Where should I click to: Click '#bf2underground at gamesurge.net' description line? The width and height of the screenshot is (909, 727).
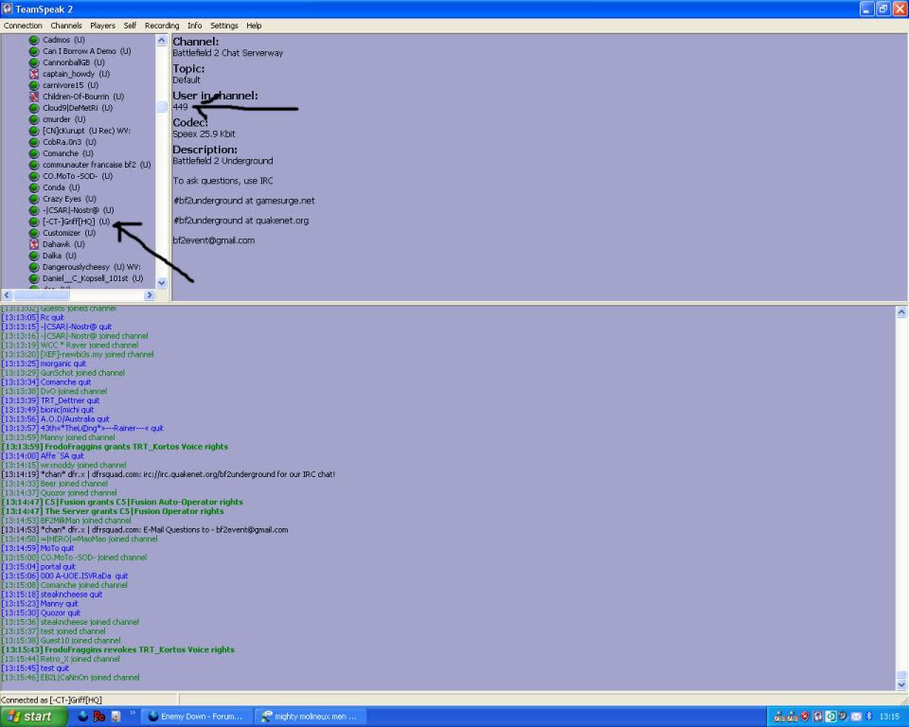click(243, 201)
